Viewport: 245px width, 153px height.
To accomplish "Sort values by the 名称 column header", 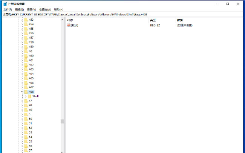I will coord(70,20).
